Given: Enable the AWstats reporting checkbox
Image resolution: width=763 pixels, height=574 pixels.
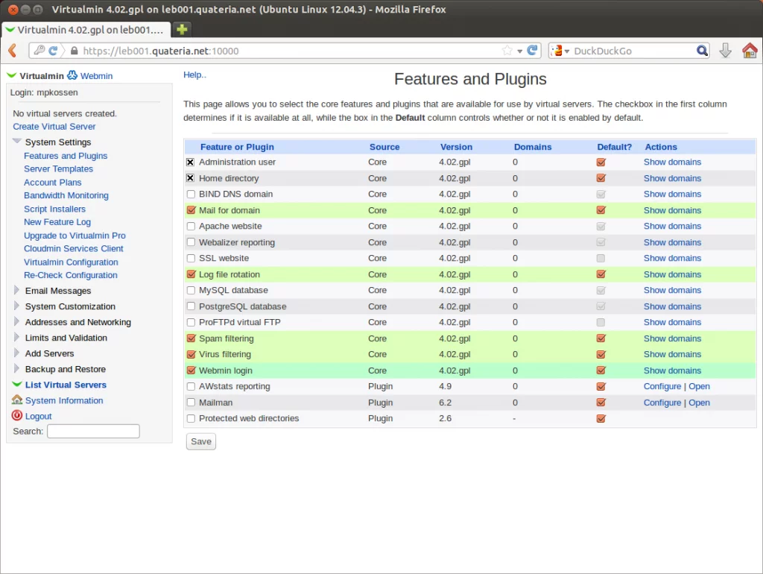Looking at the screenshot, I should pyautogui.click(x=191, y=386).
